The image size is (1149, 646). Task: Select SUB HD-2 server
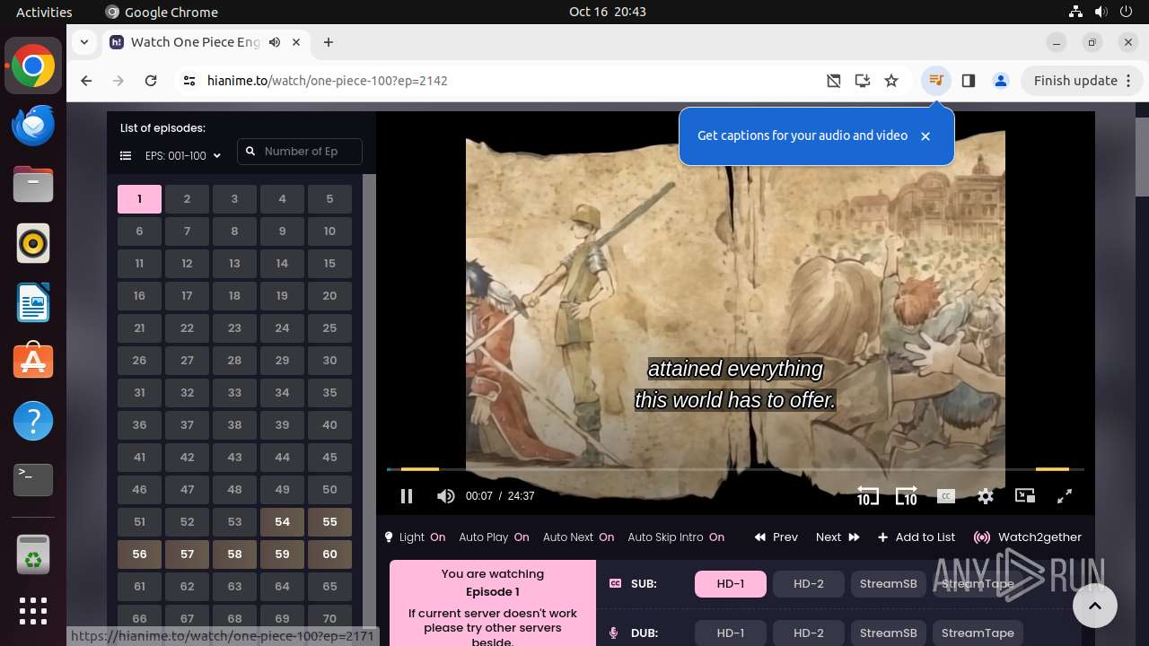809,584
